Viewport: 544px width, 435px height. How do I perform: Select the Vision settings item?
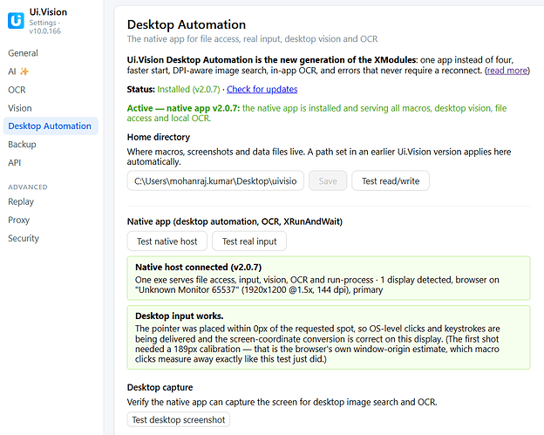click(20, 108)
